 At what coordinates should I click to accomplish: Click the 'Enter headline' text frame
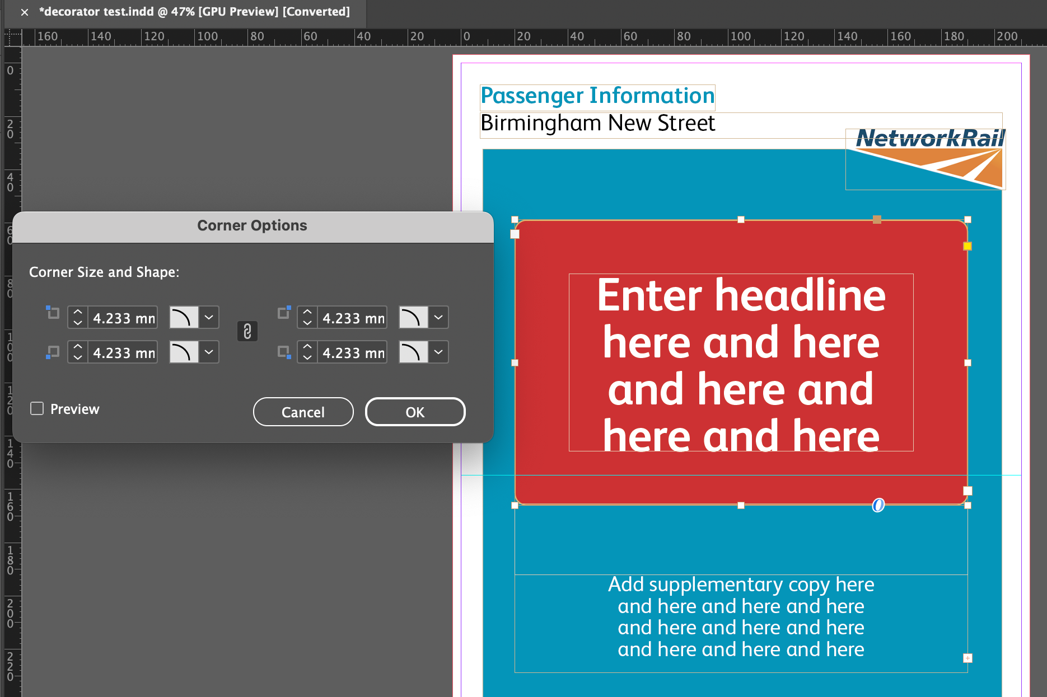tap(741, 362)
